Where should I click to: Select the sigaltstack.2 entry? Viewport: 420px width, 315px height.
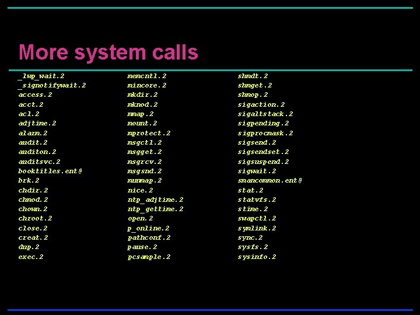tap(265, 114)
